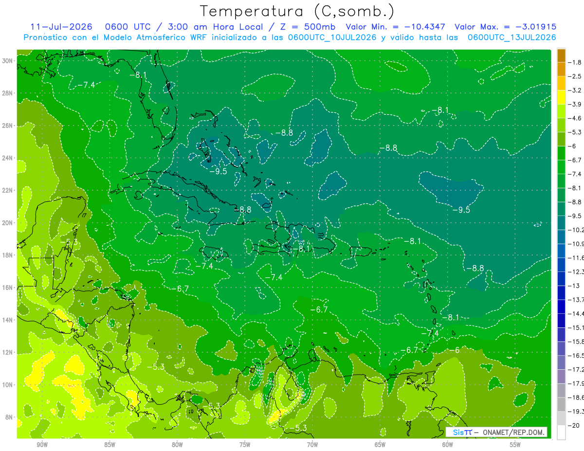Click latitude axis label '18N'
Screen dimensions: 584x451
(x=8, y=255)
